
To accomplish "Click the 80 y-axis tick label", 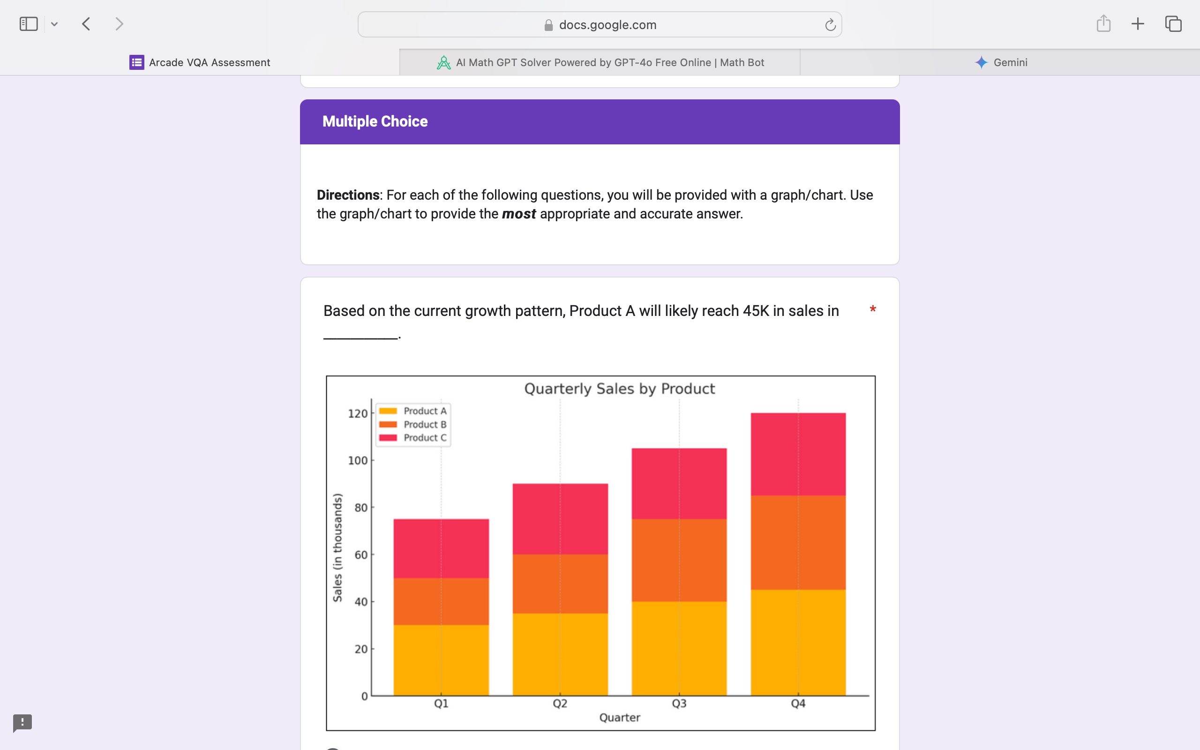I will pos(361,508).
